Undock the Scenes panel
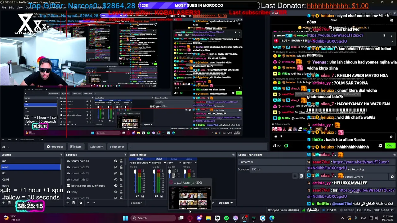Viewport: 397px width, 223px height. click(x=61, y=155)
